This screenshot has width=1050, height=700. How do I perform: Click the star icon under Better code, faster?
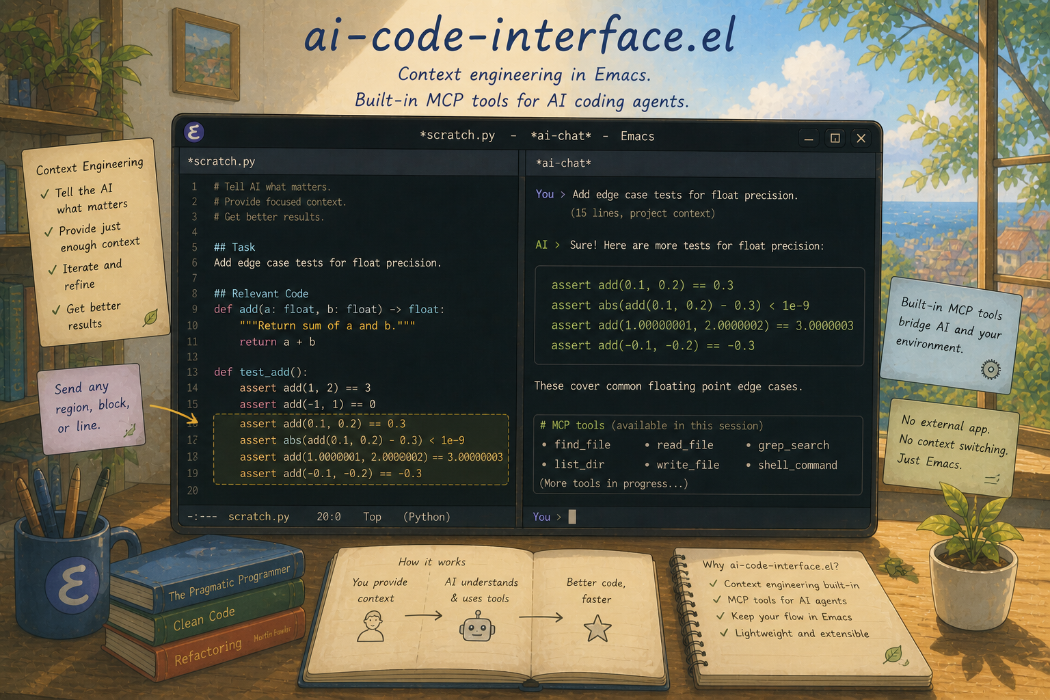pos(597,628)
